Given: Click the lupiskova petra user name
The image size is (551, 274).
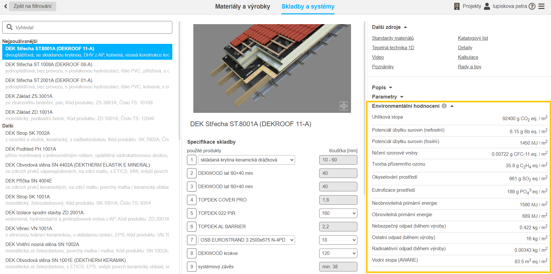Looking at the screenshot, I should tap(510, 6).
